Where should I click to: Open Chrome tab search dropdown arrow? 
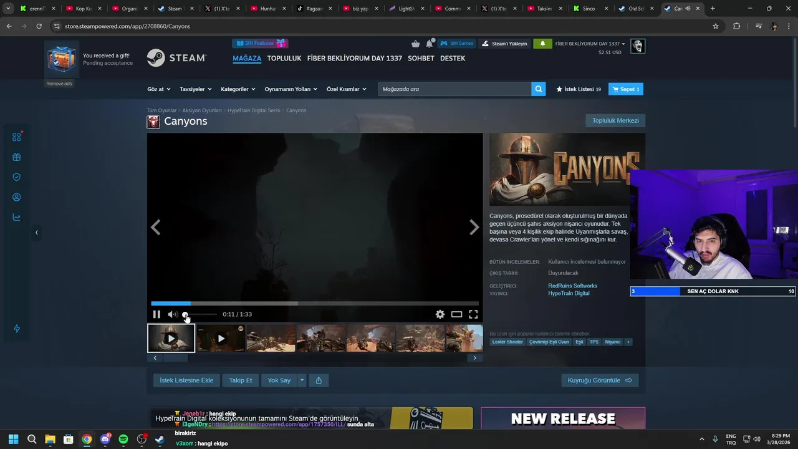(x=7, y=8)
